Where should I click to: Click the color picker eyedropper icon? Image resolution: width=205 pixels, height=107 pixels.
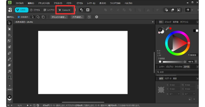(167, 28)
